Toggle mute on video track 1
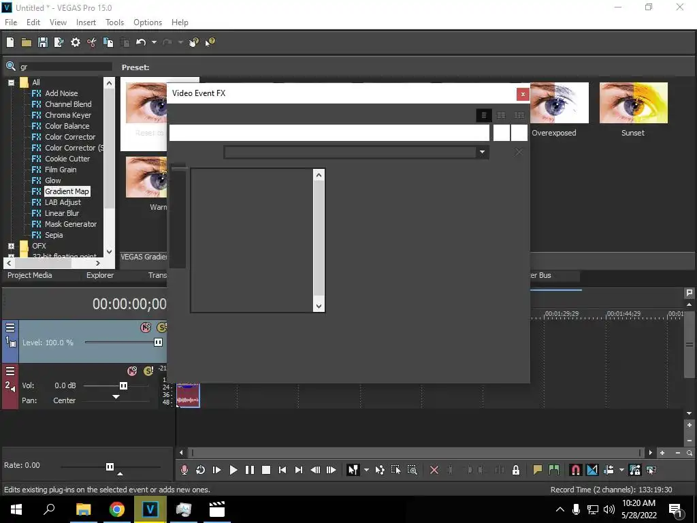 pyautogui.click(x=146, y=328)
